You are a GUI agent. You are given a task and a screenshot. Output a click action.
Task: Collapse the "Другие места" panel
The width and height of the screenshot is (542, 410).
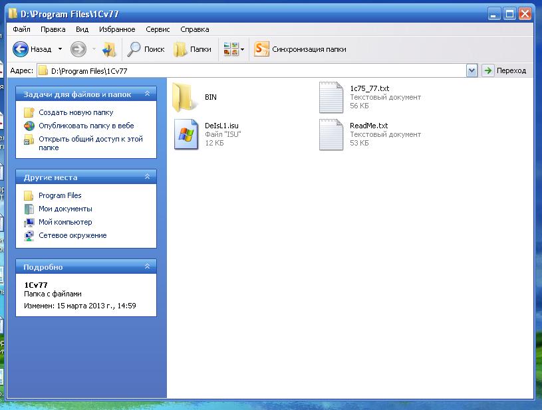pyautogui.click(x=147, y=177)
